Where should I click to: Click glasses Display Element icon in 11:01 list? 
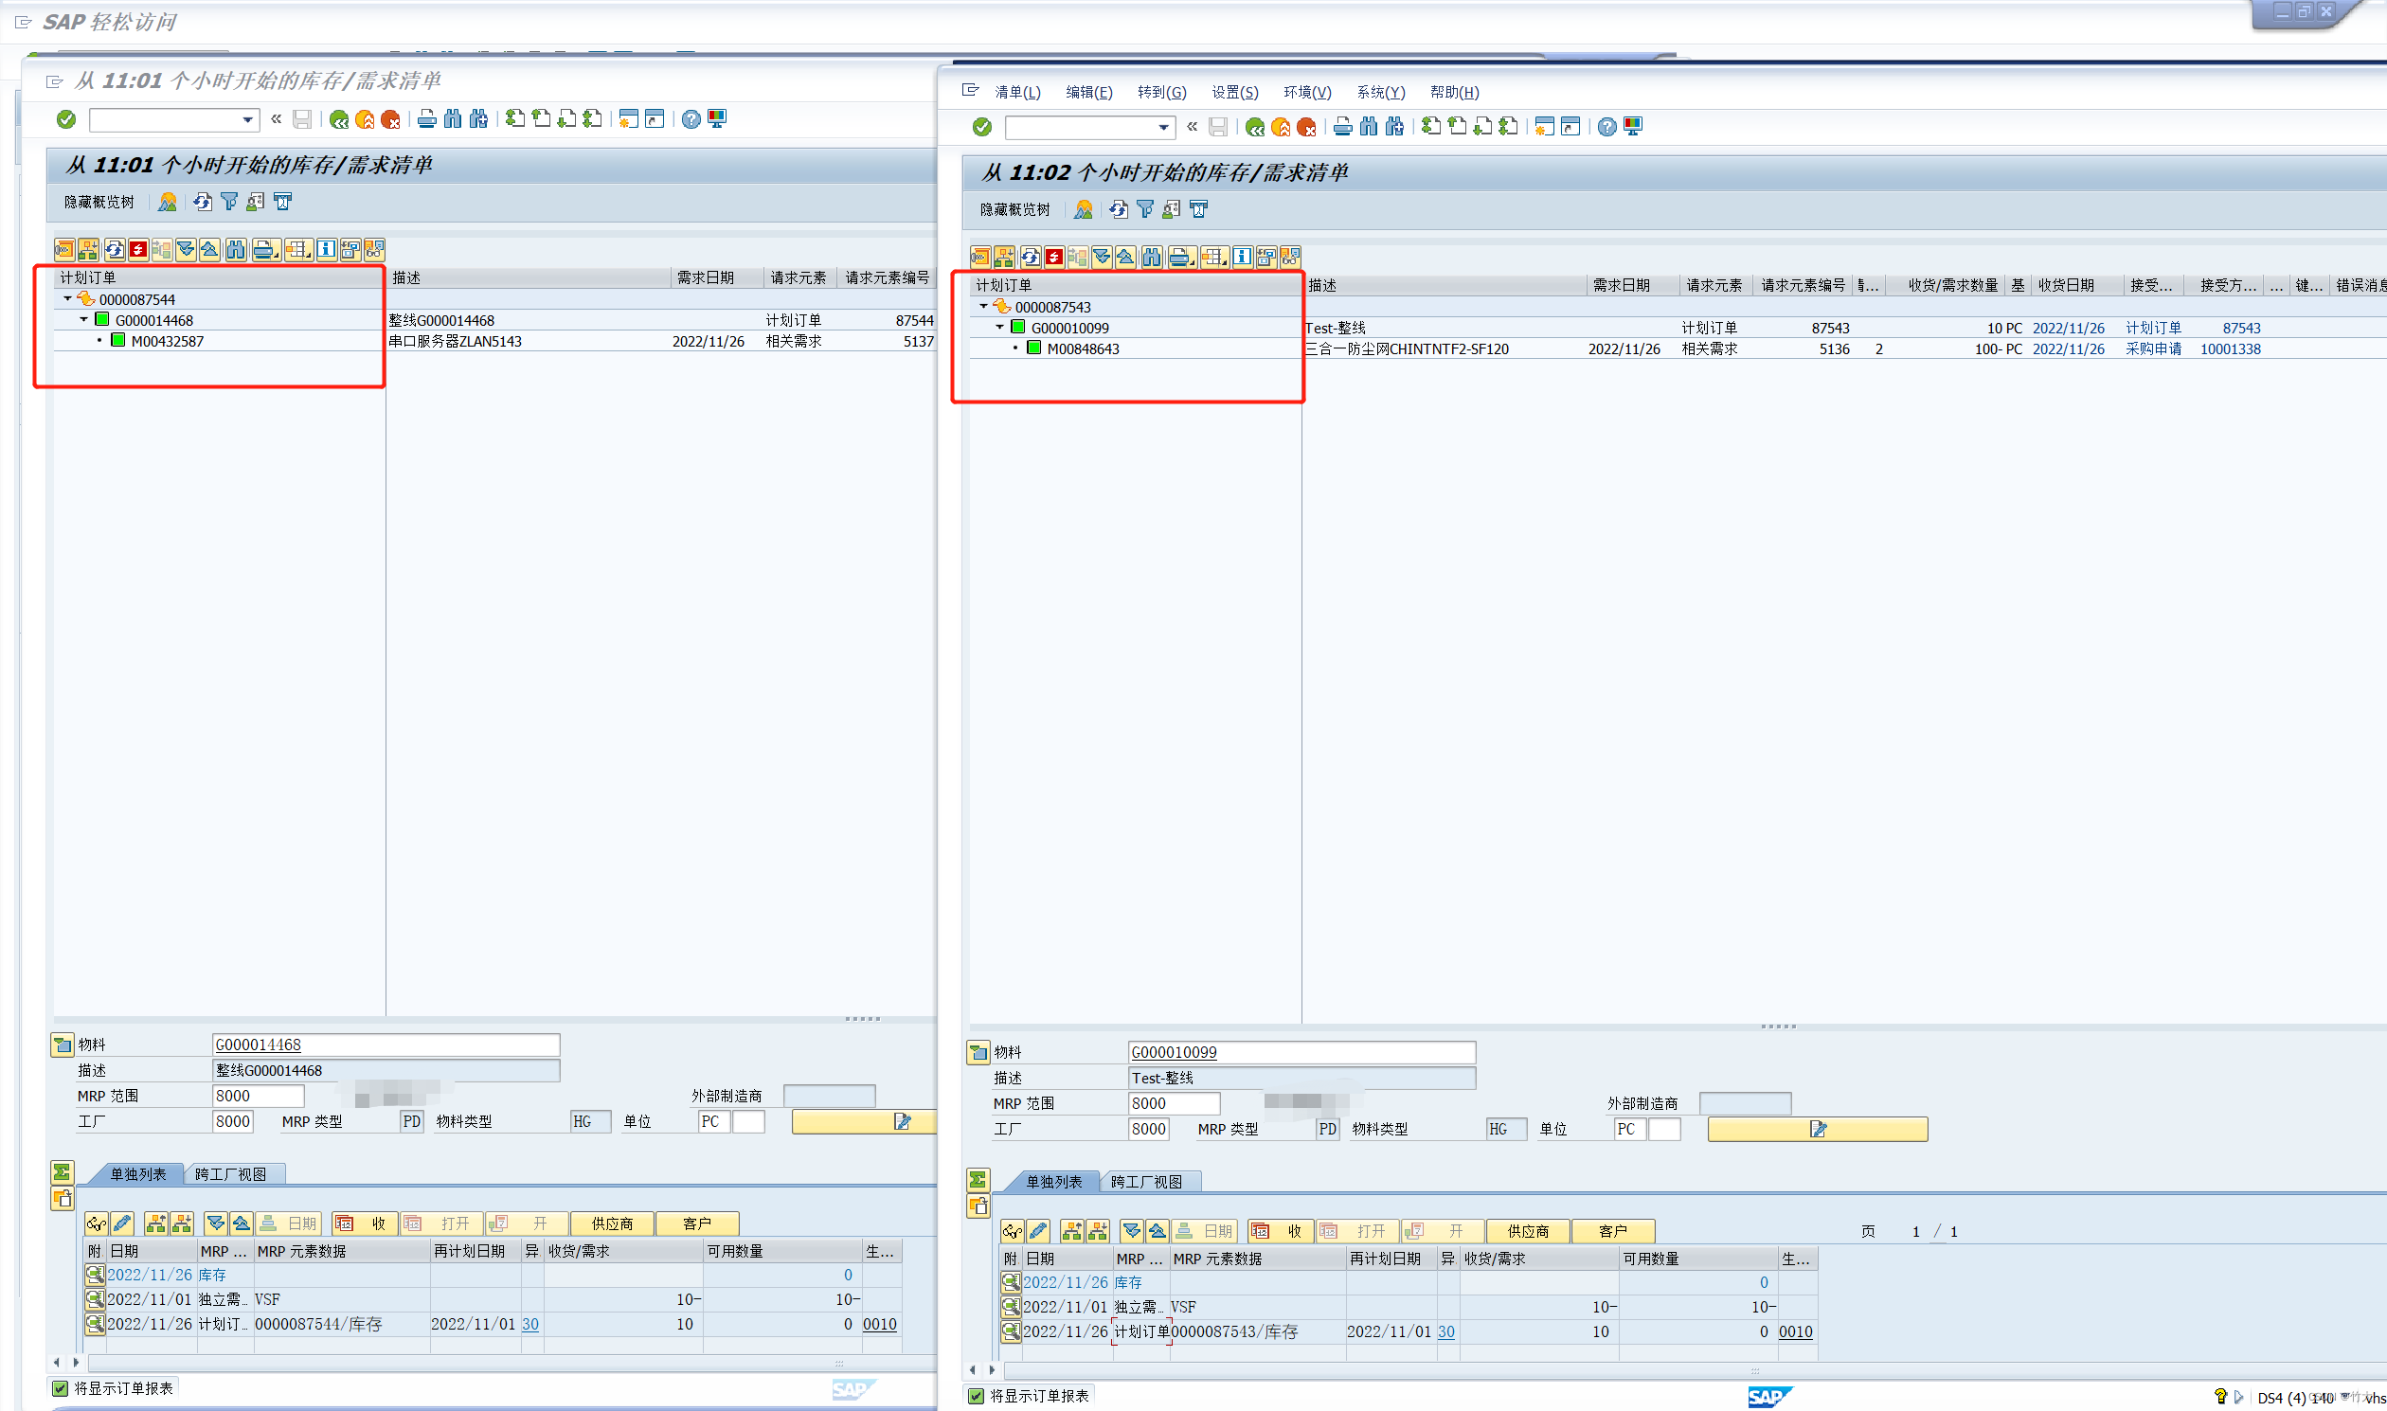(x=96, y=1223)
